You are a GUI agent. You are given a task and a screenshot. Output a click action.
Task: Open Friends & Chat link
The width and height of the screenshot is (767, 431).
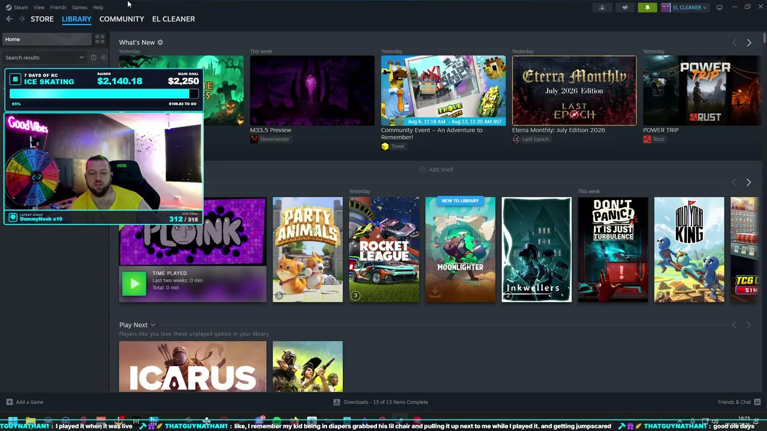735,402
